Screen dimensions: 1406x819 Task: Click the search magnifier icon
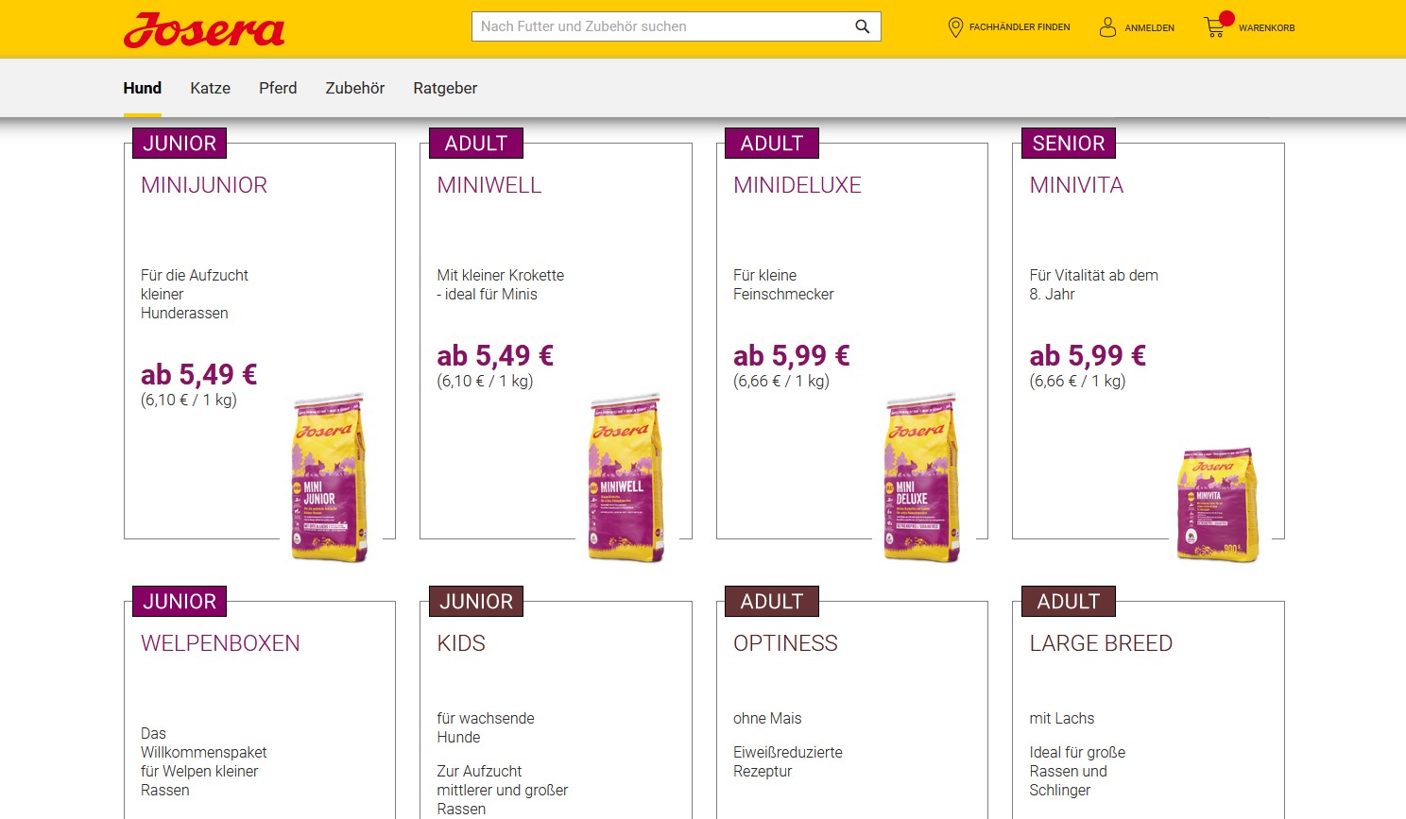(862, 26)
